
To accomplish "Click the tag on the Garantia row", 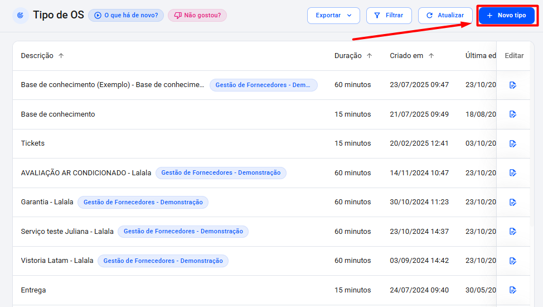I will (143, 202).
